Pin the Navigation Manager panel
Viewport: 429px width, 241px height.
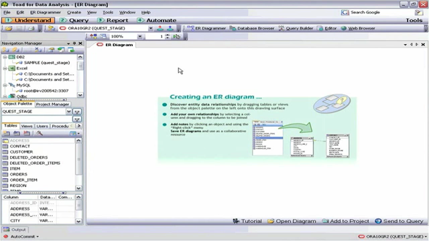[74, 43]
